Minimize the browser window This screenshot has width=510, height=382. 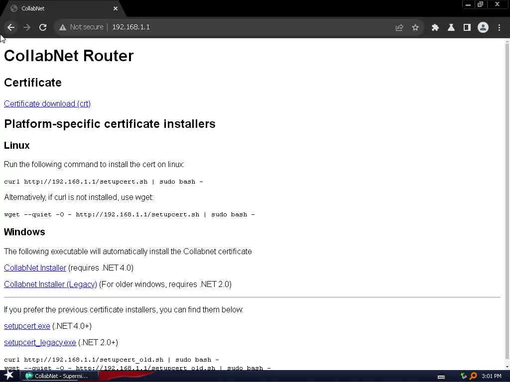tap(468, 4)
